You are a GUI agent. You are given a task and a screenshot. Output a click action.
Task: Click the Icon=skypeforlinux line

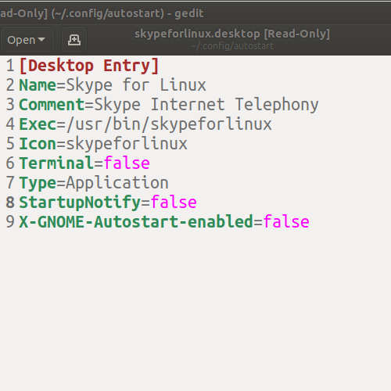[103, 144]
